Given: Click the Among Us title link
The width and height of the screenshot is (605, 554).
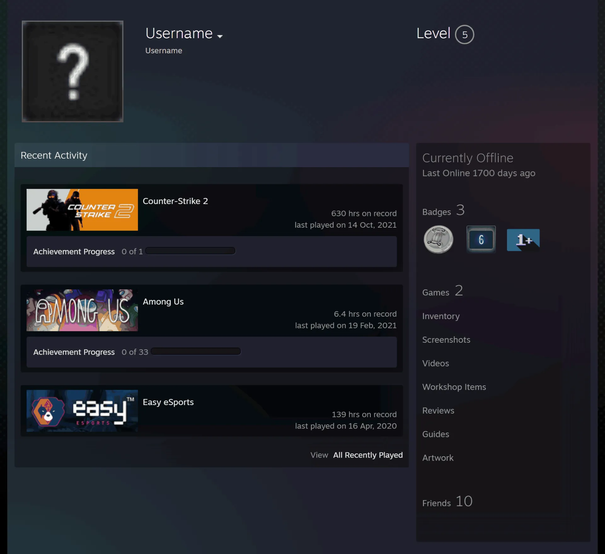Looking at the screenshot, I should click(x=163, y=301).
